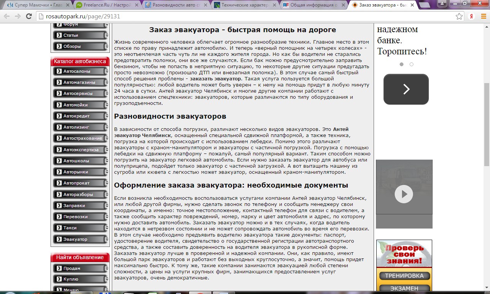Select the first carousel dot indicator
Viewport: 490px width, 294px height.
click(x=402, y=64)
